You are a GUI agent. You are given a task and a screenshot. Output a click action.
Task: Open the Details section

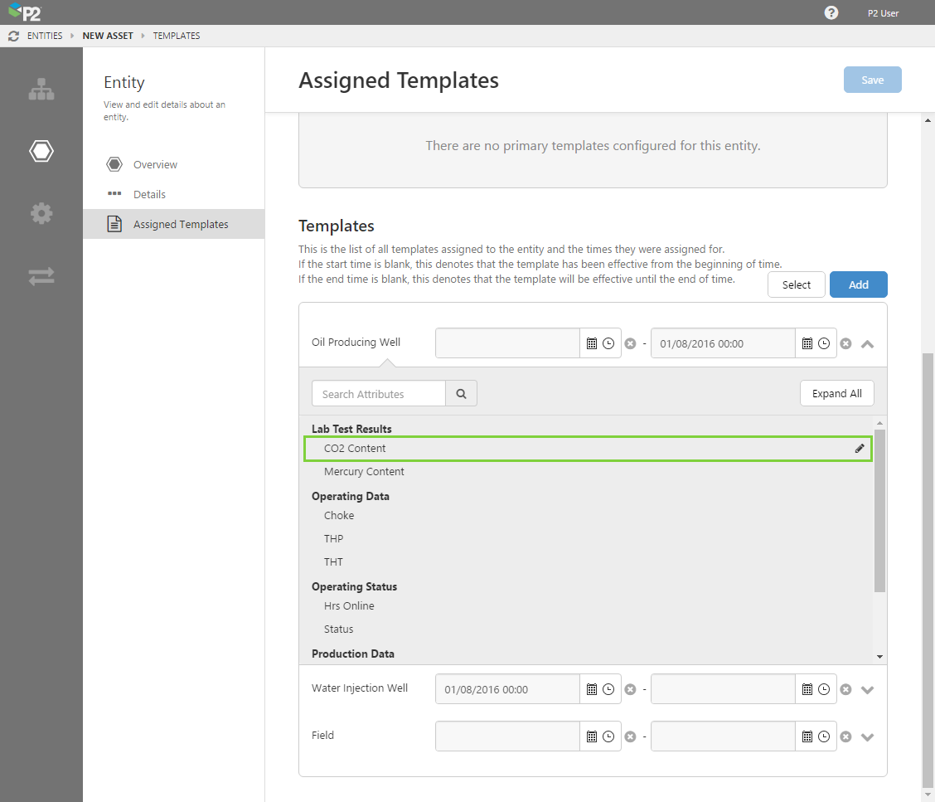149,194
